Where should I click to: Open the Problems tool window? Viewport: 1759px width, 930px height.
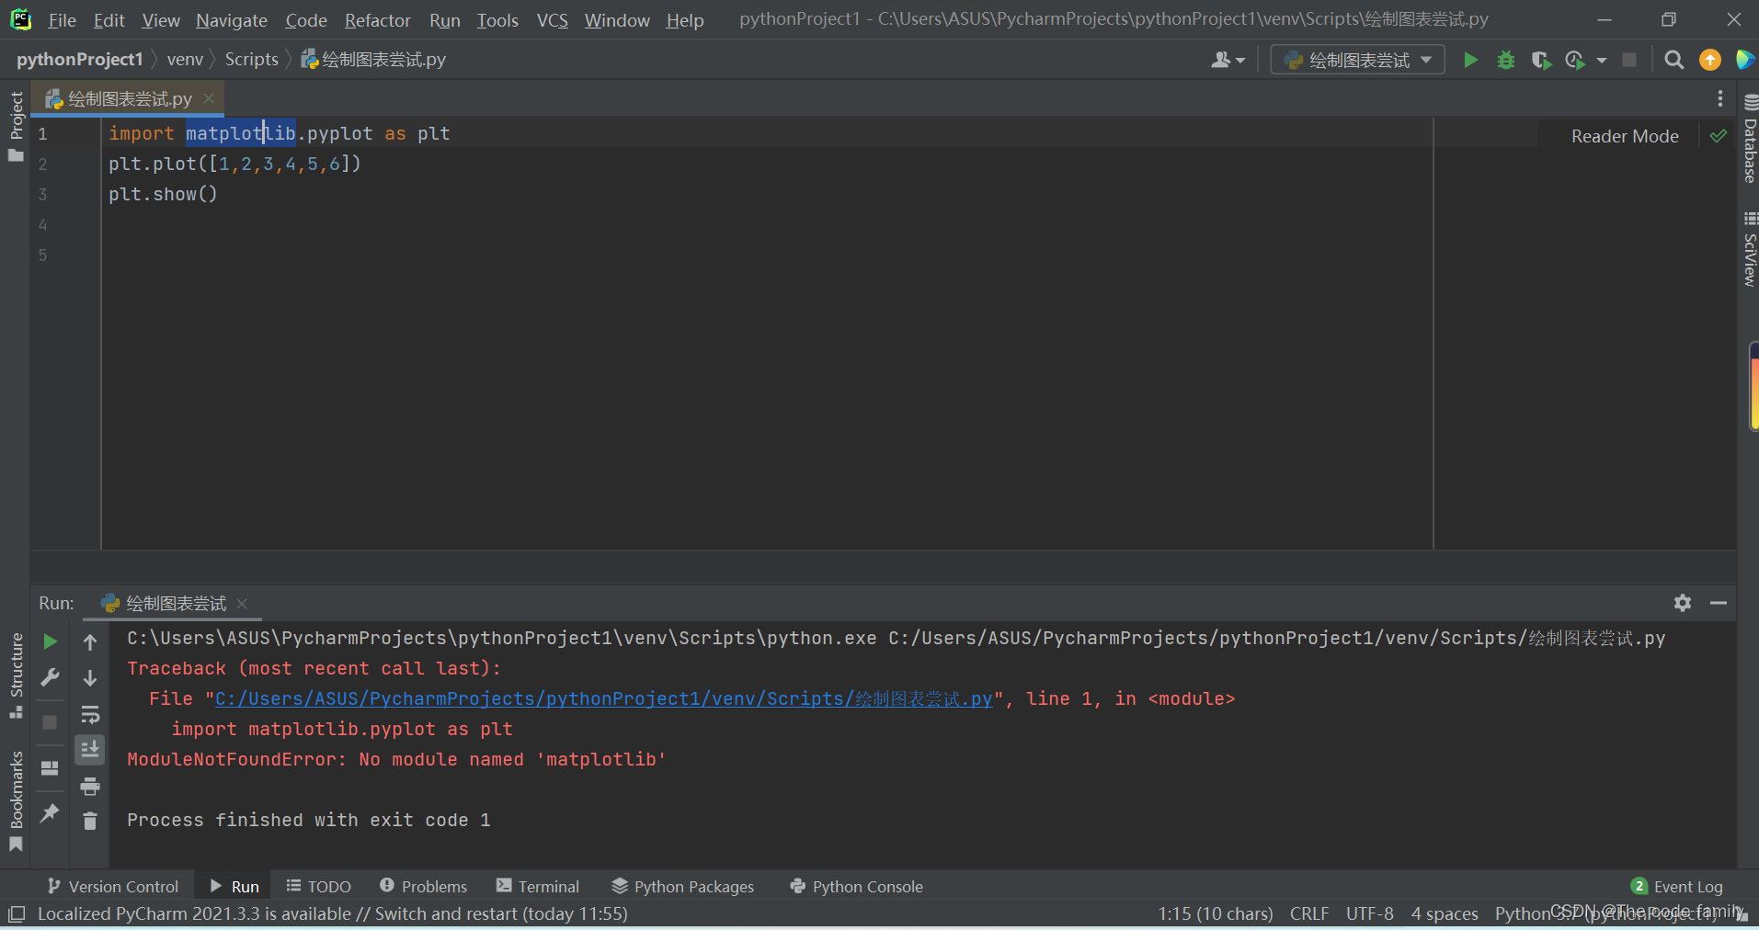point(424,886)
